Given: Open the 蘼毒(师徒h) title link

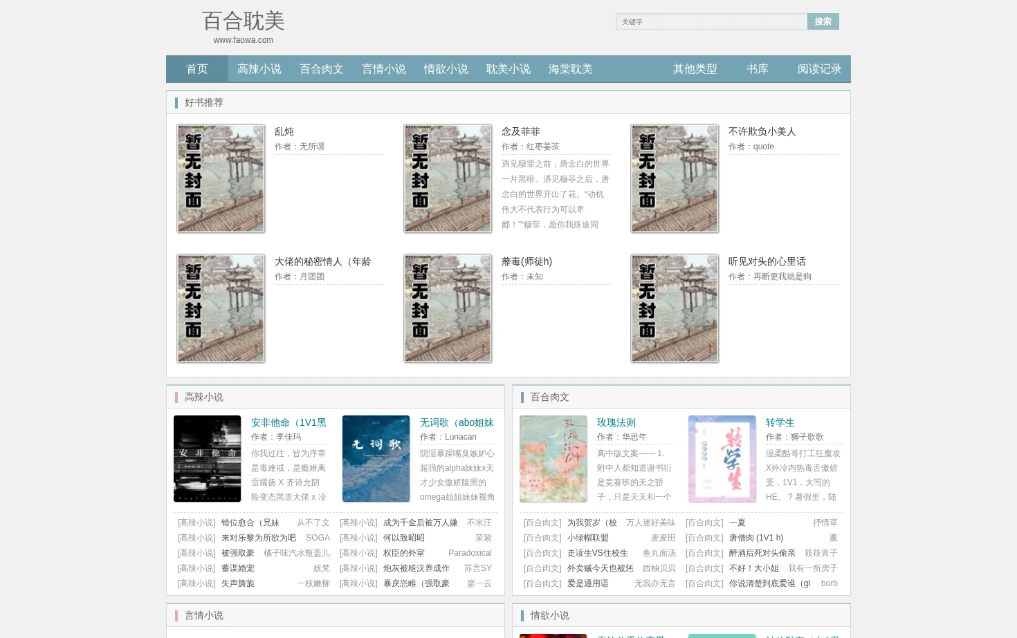Looking at the screenshot, I should coord(527,261).
